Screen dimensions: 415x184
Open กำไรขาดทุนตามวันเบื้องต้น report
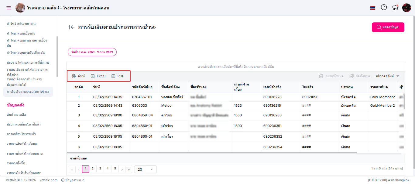26,53
